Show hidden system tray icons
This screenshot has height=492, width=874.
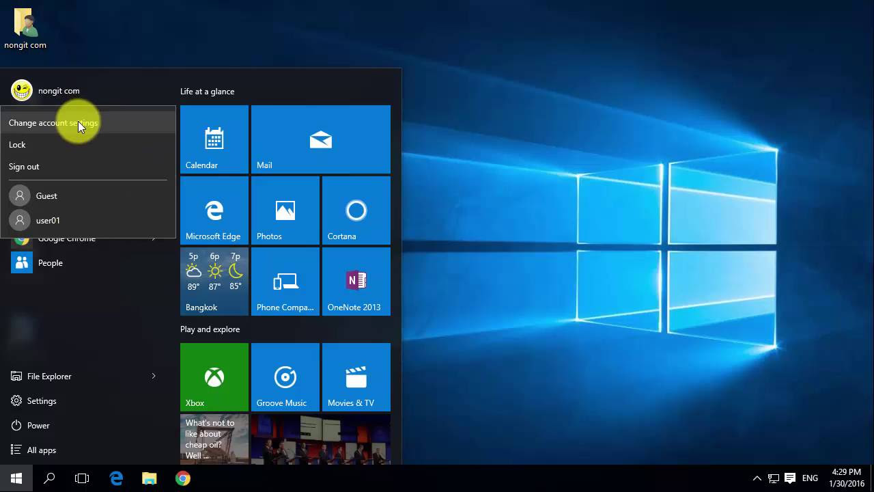[757, 478]
